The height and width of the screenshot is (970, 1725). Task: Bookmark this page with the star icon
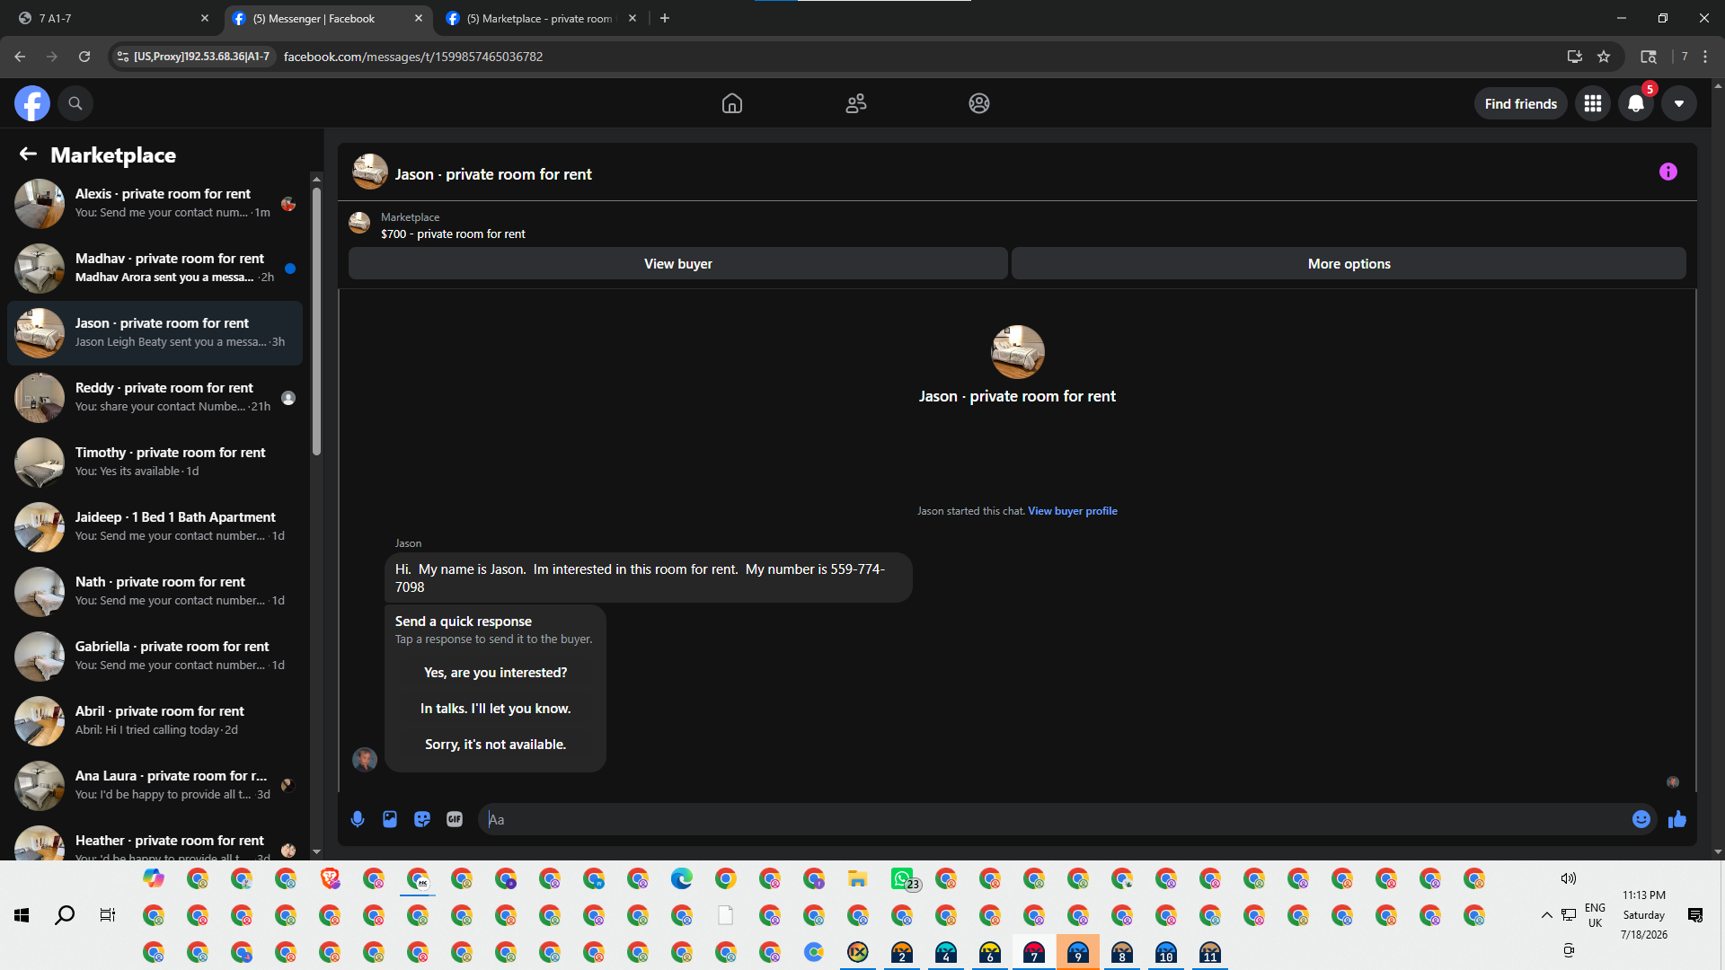pyautogui.click(x=1604, y=57)
